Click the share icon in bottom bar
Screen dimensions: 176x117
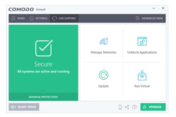tap(127, 107)
